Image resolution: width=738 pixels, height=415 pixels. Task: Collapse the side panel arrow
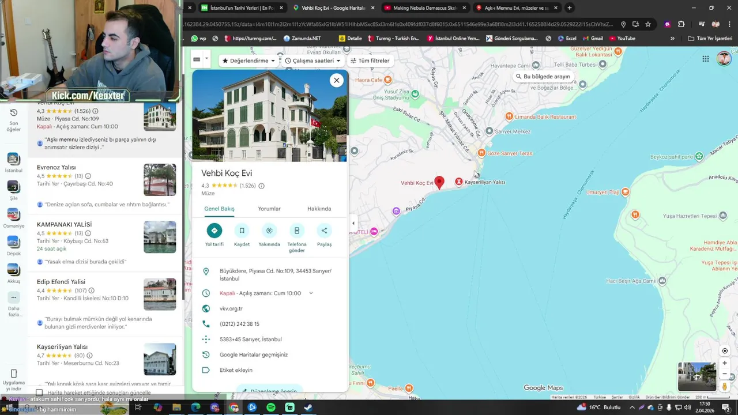(353, 223)
